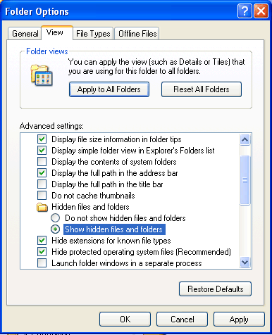
Task: Click the Help question mark icon
Action: [x=245, y=11]
